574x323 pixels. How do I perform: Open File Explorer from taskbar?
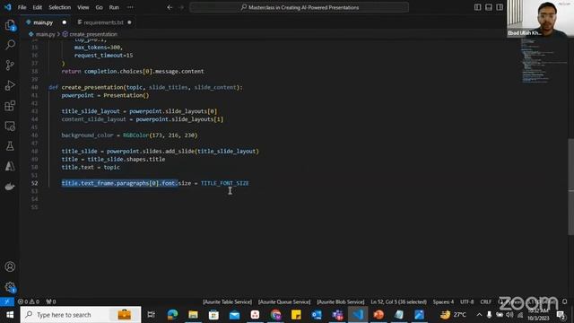[x=193, y=315]
